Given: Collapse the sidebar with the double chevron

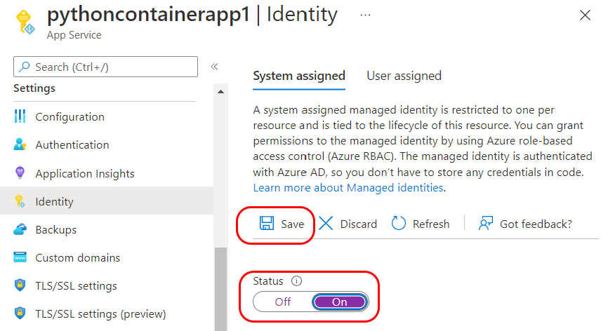Looking at the screenshot, I should click(x=214, y=67).
